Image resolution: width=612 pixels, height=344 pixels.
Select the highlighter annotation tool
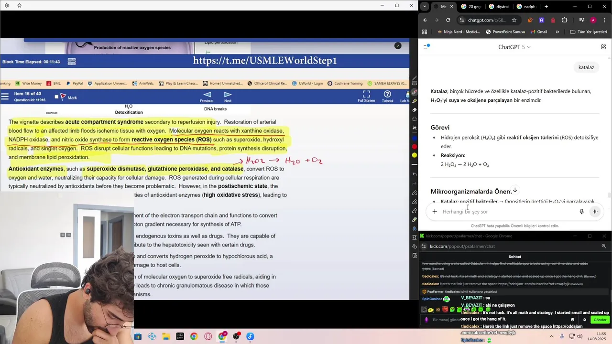415,101
